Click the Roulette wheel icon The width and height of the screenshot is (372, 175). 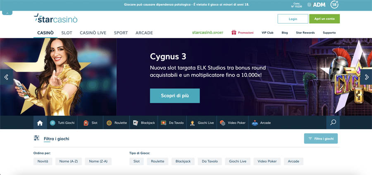(x=109, y=123)
